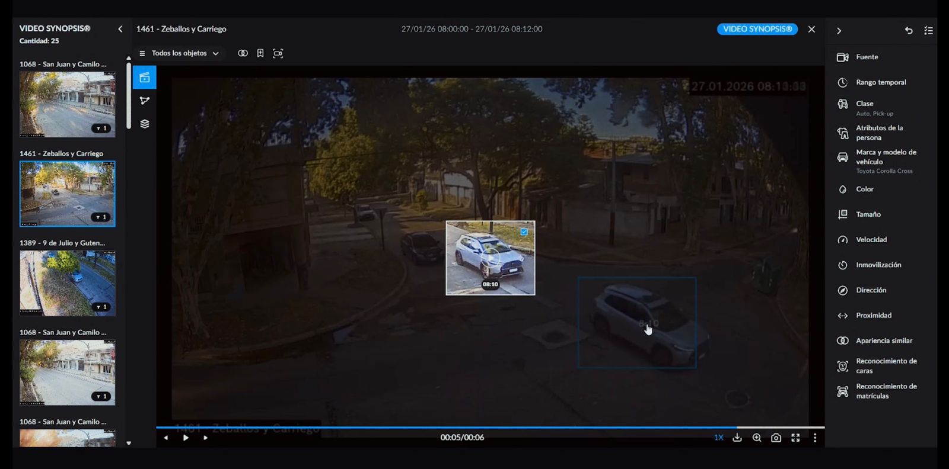The width and height of the screenshot is (949, 469).
Task: Click the undo arrow icon in filter panel
Action: (x=909, y=31)
